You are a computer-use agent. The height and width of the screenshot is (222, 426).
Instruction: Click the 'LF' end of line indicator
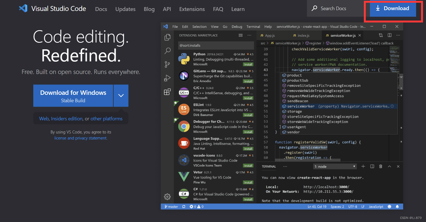pos(363,207)
